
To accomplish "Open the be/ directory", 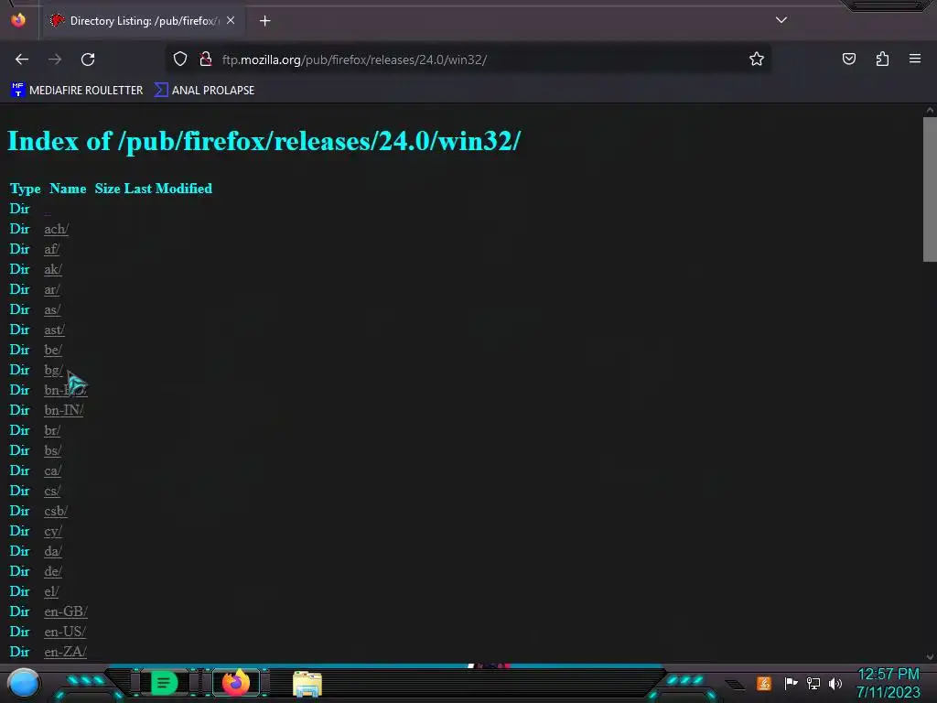I will [52, 351].
